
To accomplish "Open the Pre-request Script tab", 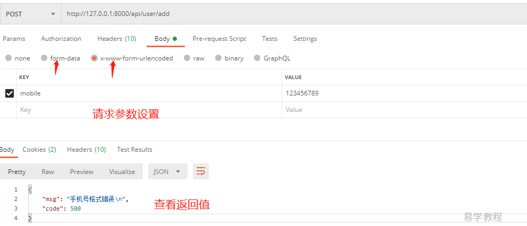I will [219, 39].
